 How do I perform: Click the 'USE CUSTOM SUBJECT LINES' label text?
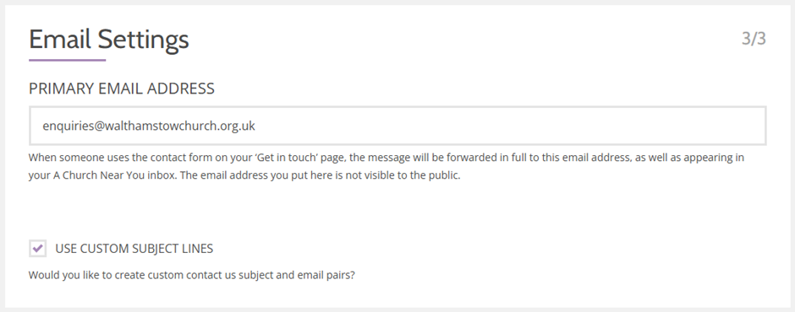click(x=134, y=249)
